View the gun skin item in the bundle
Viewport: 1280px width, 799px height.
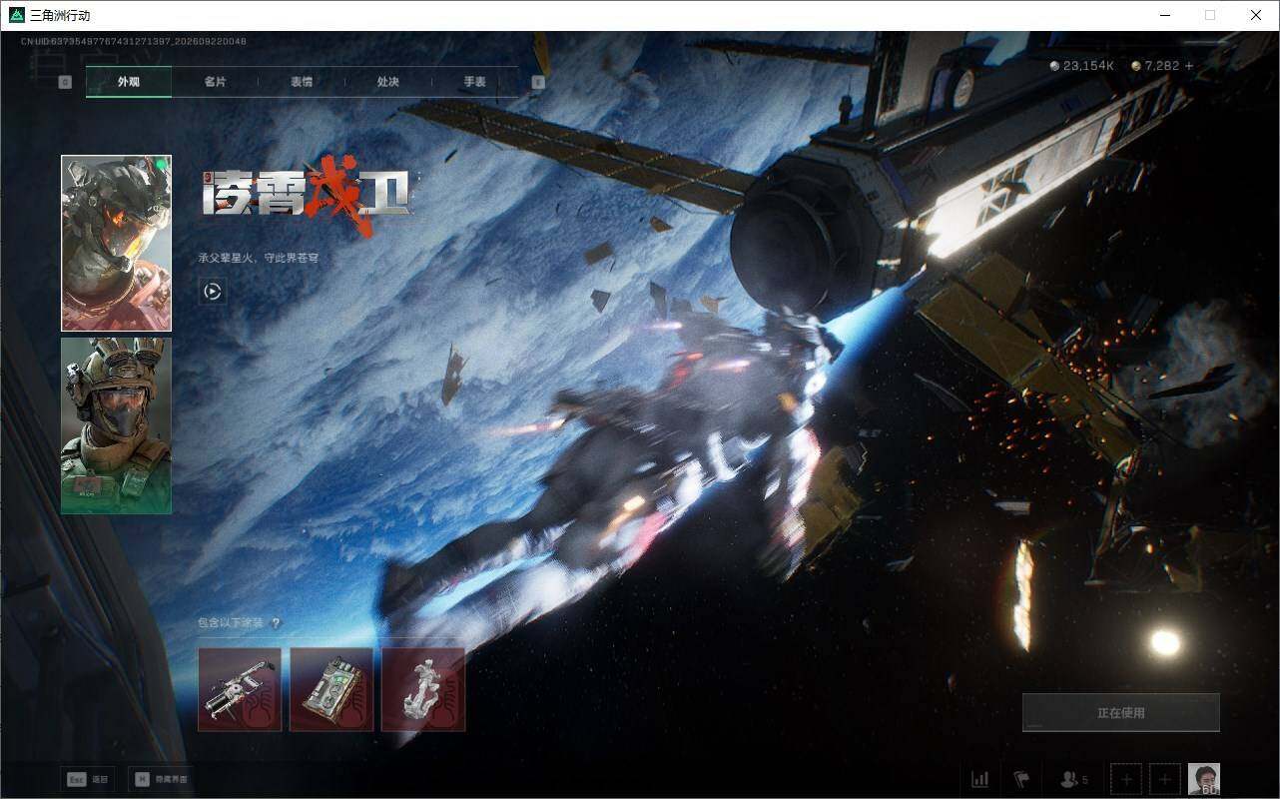(240, 689)
